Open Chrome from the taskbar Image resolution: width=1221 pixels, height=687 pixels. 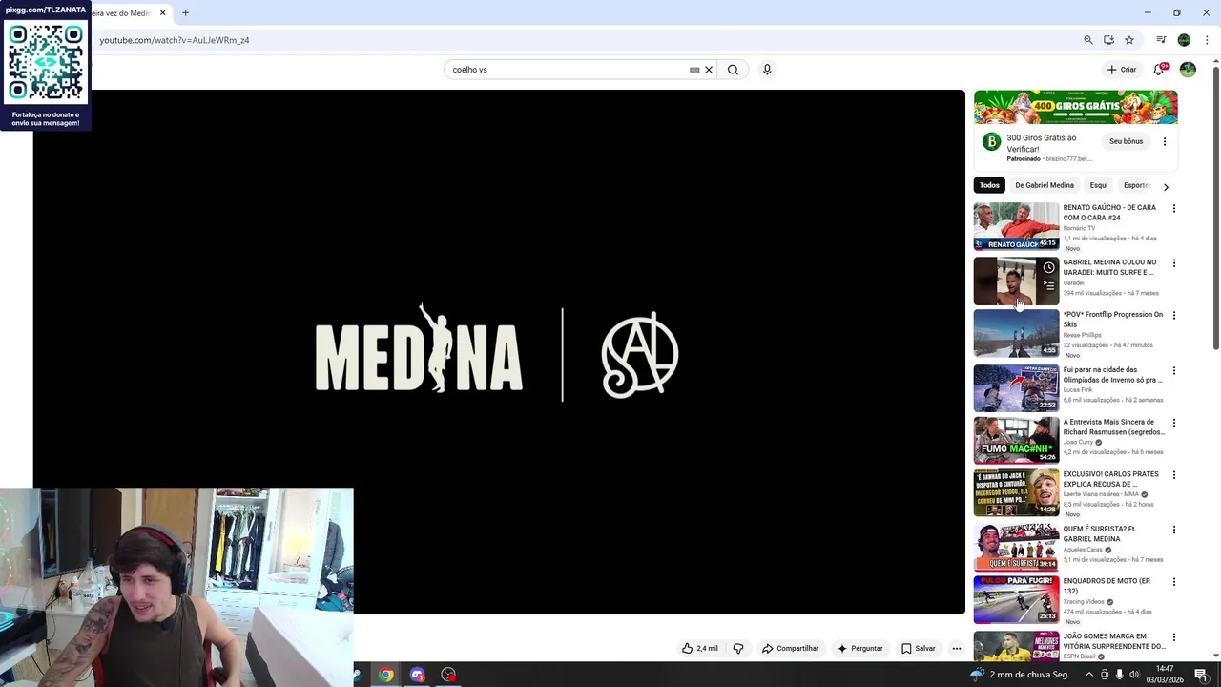tap(385, 675)
